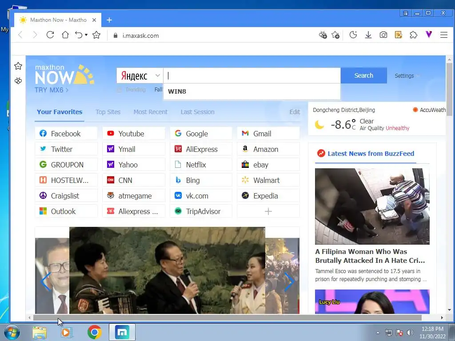Image resolution: width=455 pixels, height=341 pixels.
Task: Click the add-to-favorites star plus icon
Action: click(335, 35)
